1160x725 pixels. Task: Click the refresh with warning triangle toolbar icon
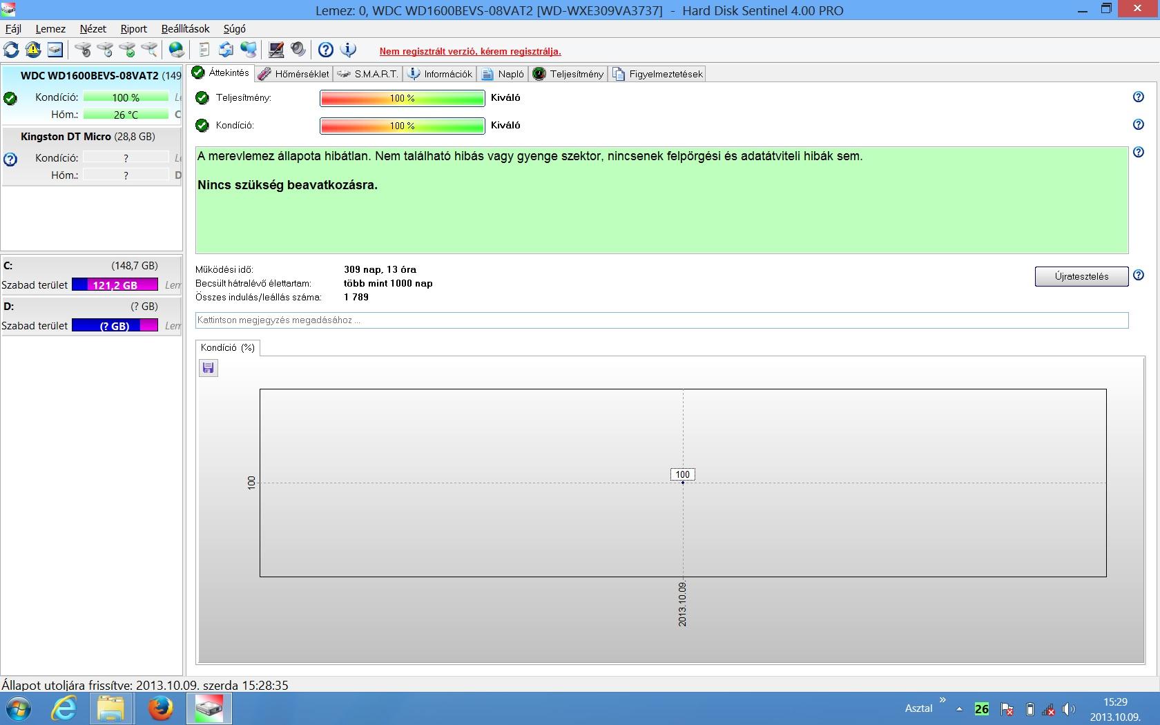click(x=33, y=50)
